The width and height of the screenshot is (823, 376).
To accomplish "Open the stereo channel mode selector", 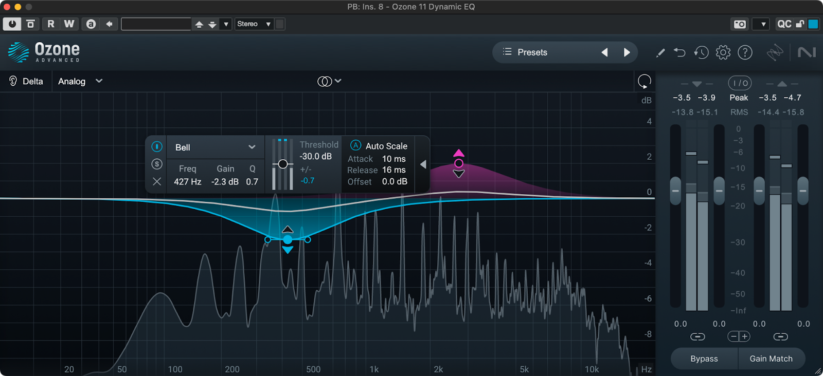I will coord(329,81).
